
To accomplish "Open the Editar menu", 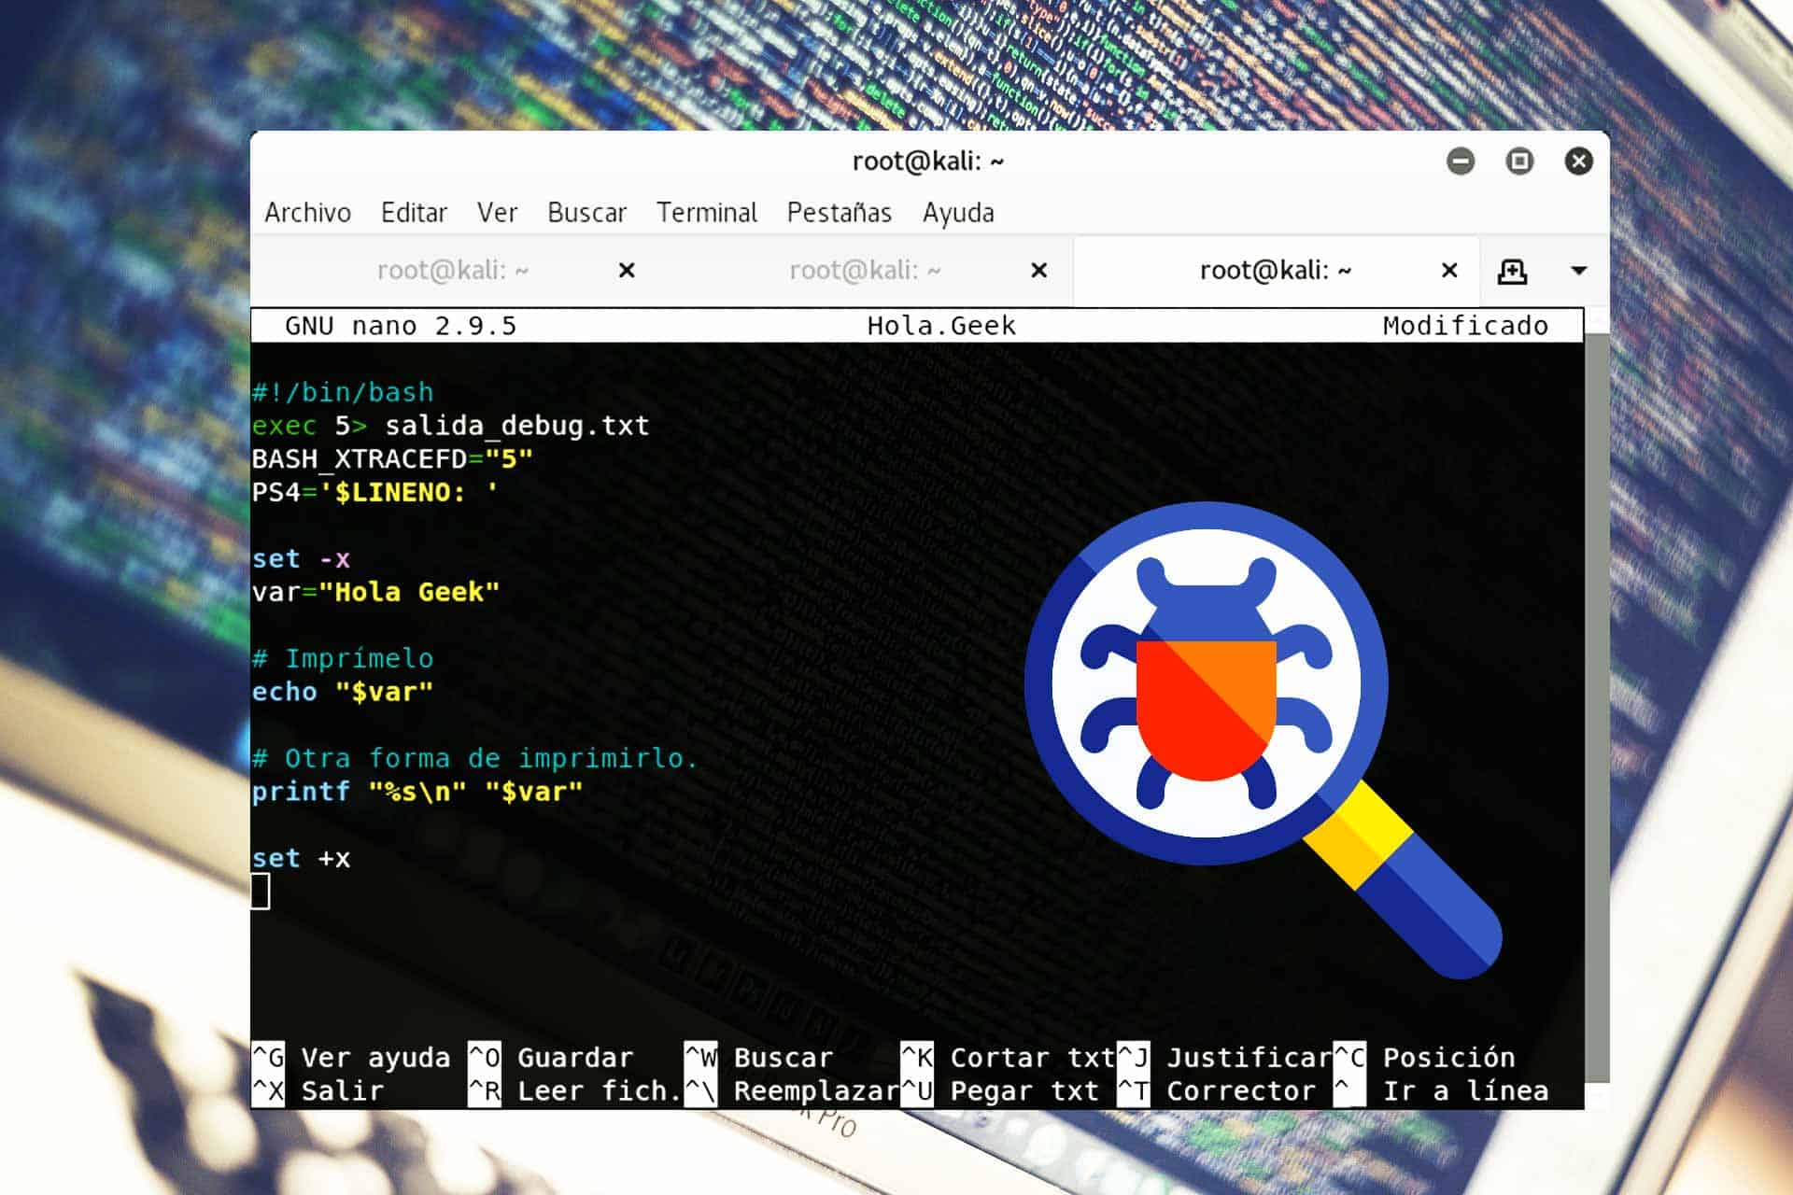I will click(x=414, y=213).
